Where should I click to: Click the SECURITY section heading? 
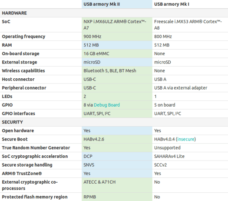(12, 122)
